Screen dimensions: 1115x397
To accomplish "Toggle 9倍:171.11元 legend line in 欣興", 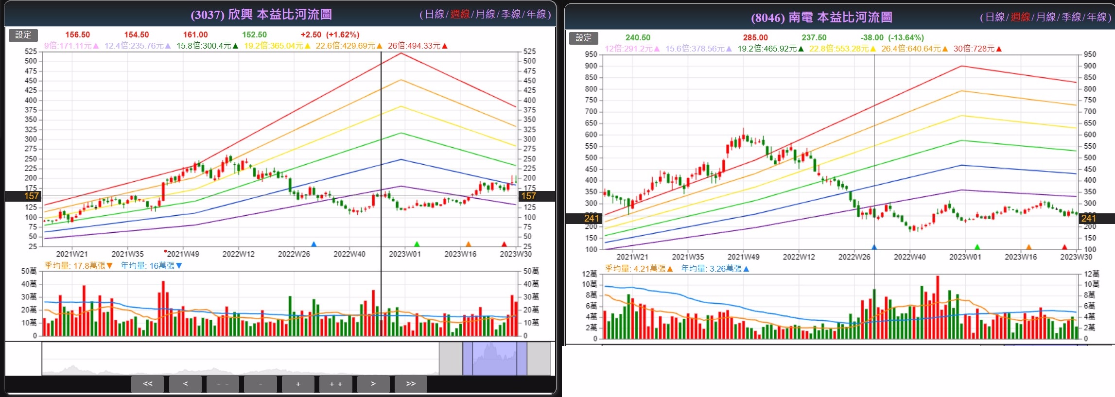I will pyautogui.click(x=71, y=46).
